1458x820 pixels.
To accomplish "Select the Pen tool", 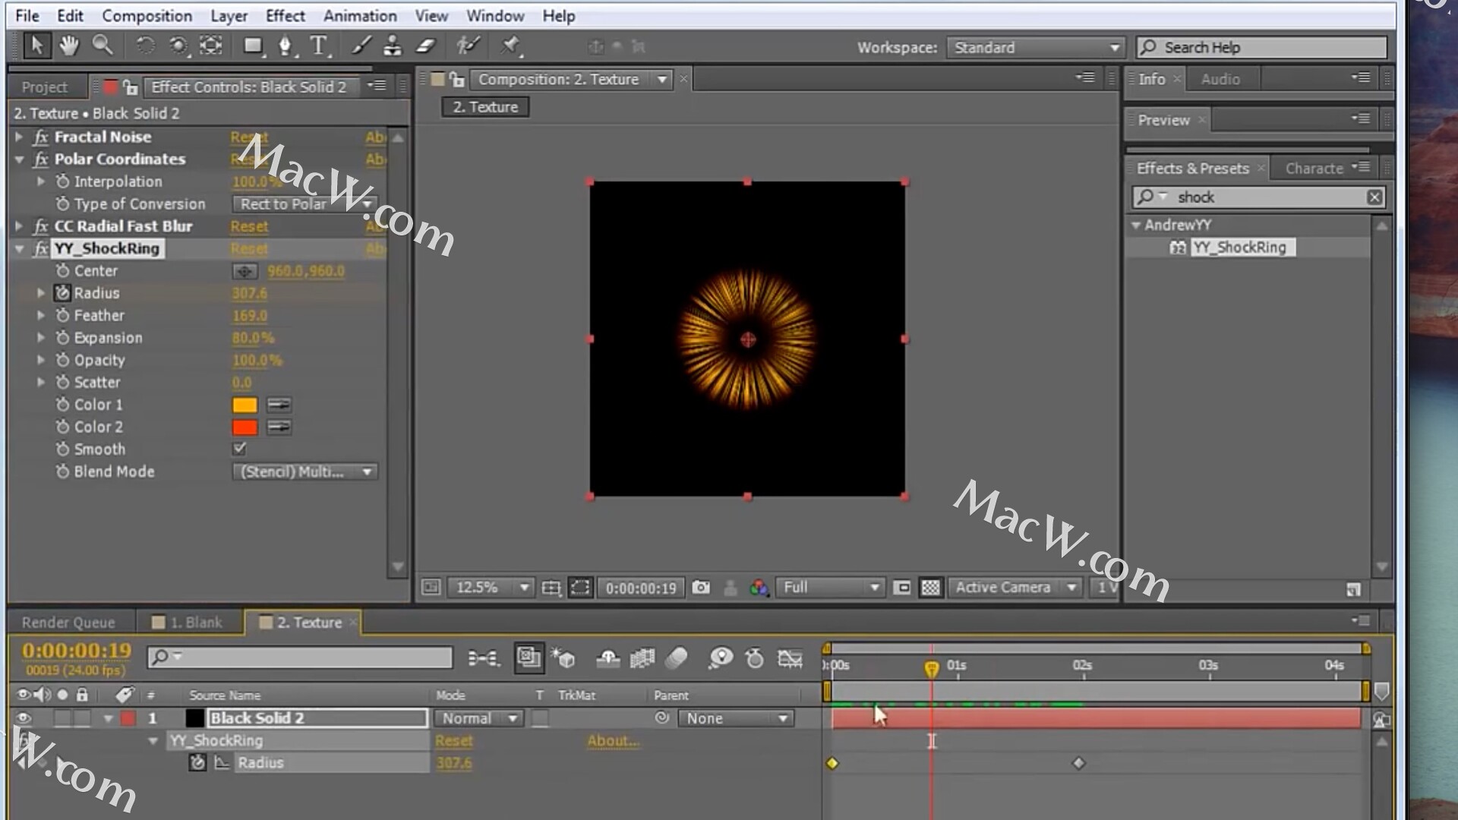I will coord(285,46).
